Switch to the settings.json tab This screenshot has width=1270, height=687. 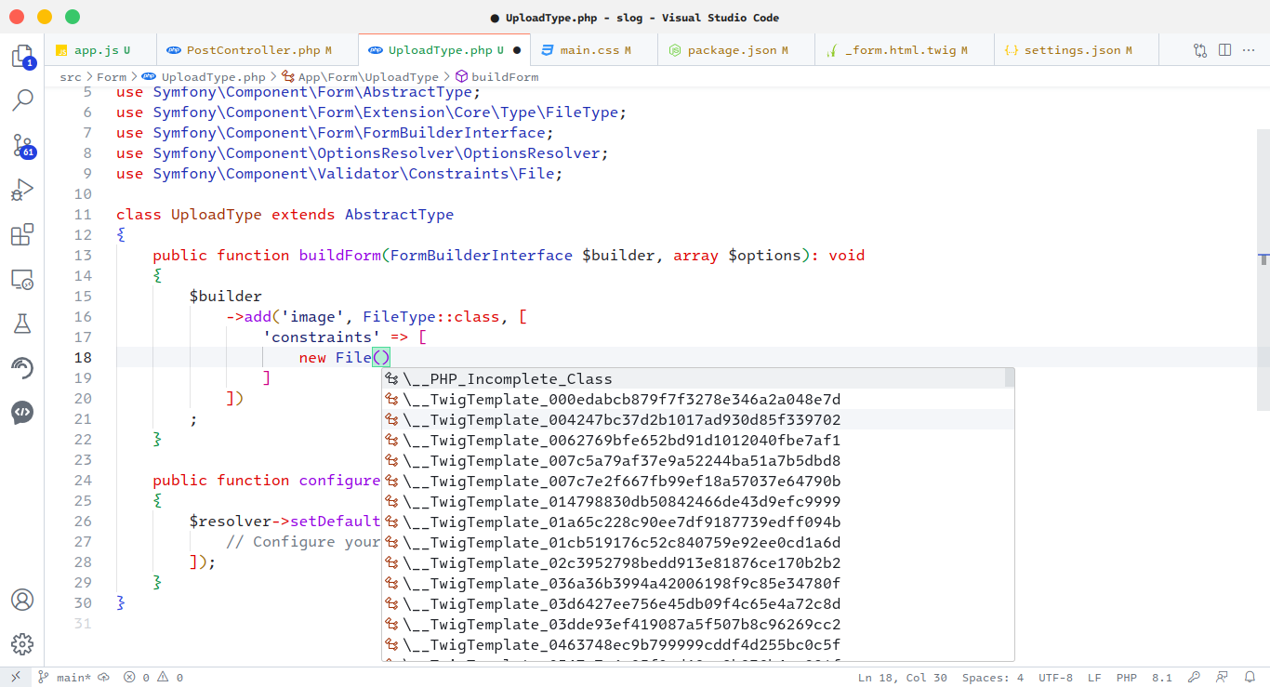click(x=1071, y=50)
